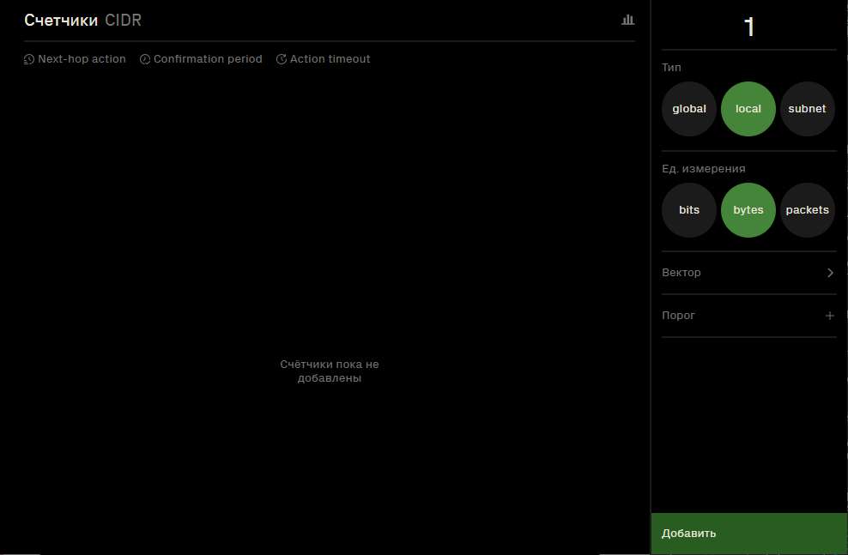
Task: Select the subnet counter type
Action: point(807,109)
